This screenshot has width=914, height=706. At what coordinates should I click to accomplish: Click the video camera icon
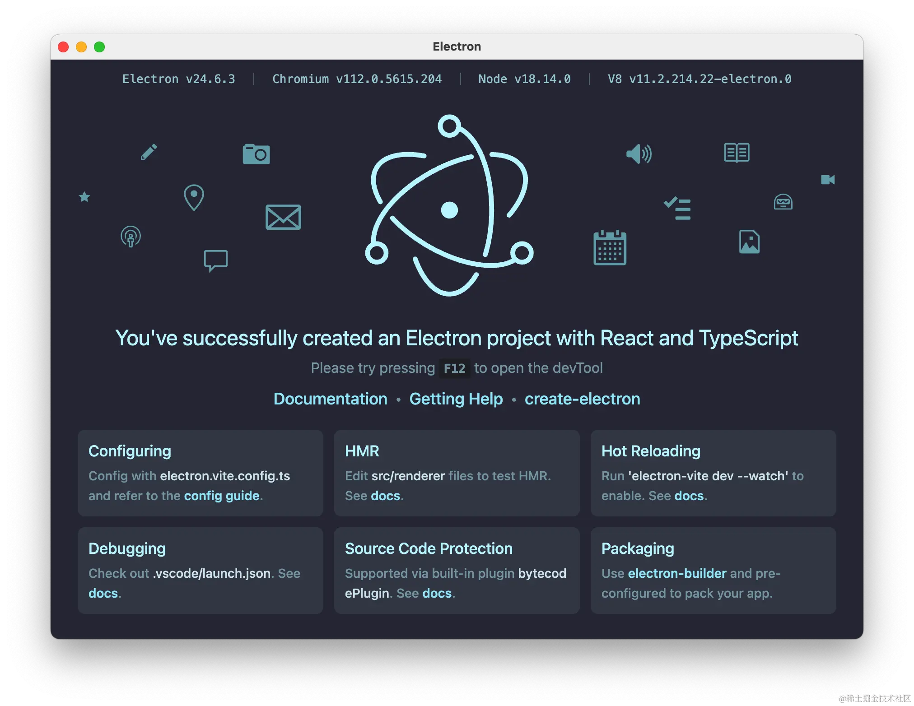828,180
